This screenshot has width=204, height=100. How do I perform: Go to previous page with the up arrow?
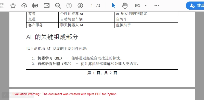(x=69, y=6)
